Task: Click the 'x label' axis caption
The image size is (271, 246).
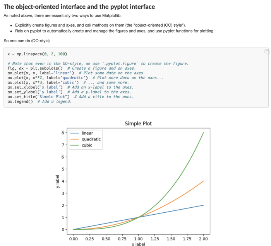Action: point(138,244)
